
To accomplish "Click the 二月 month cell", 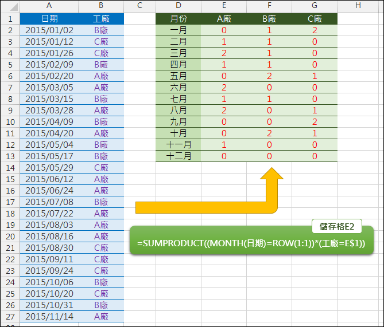I will tap(179, 42).
